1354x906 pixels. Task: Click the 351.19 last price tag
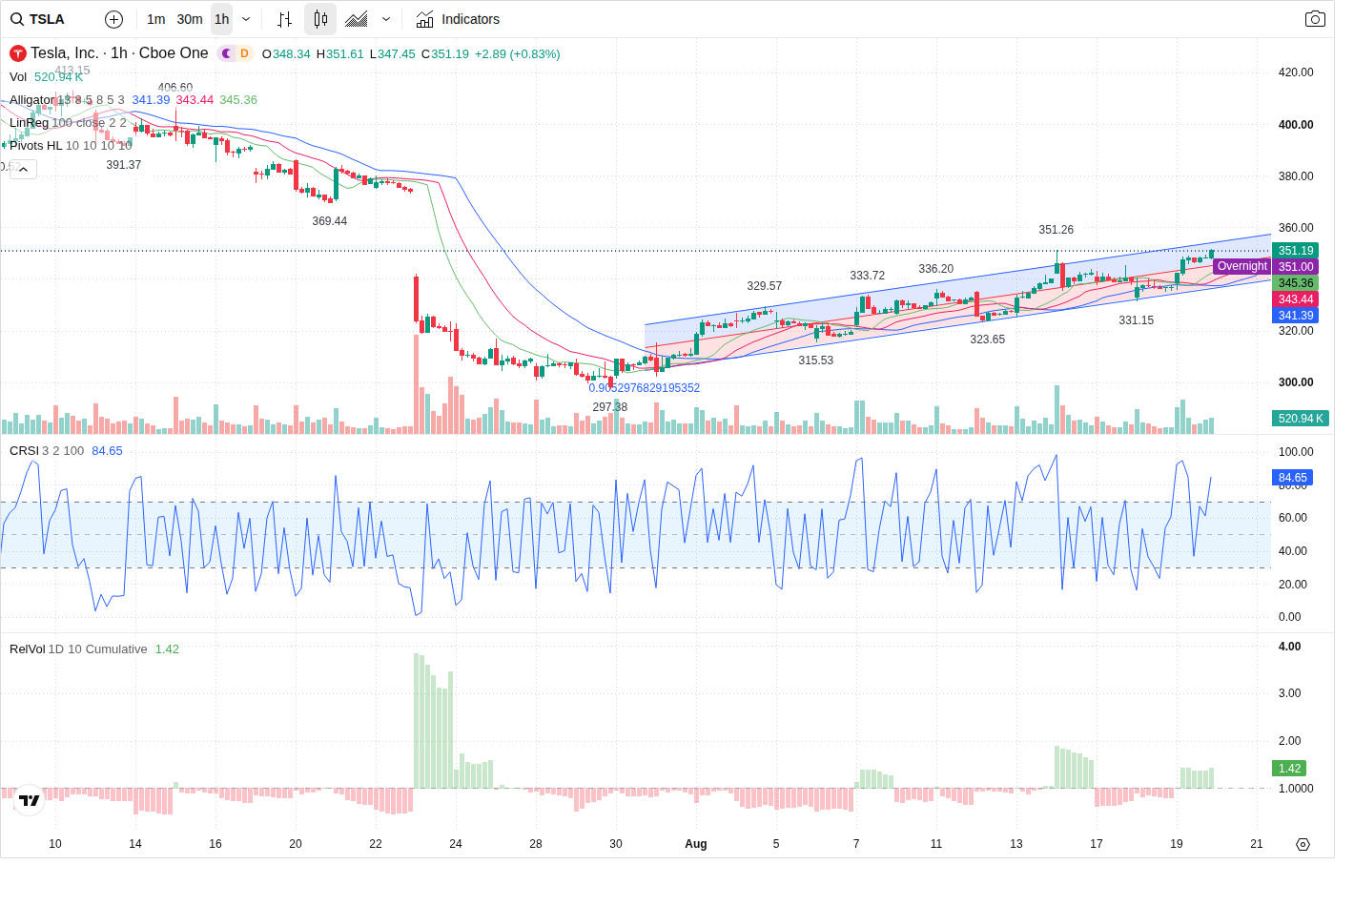point(1296,251)
